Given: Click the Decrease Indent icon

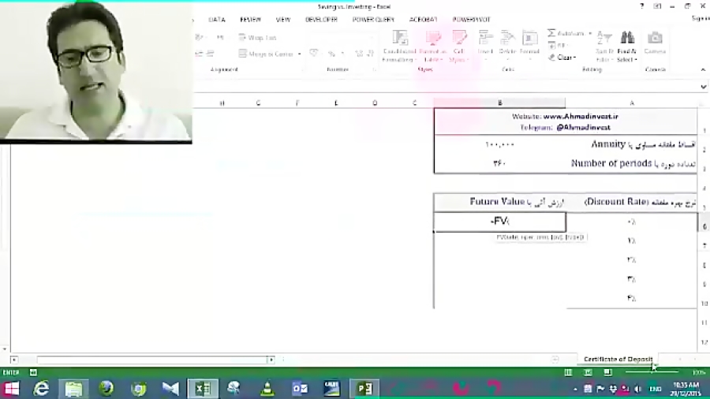Looking at the screenshot, I should click(199, 54).
